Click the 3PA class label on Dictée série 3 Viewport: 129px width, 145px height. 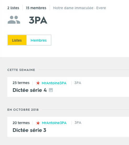point(78,122)
